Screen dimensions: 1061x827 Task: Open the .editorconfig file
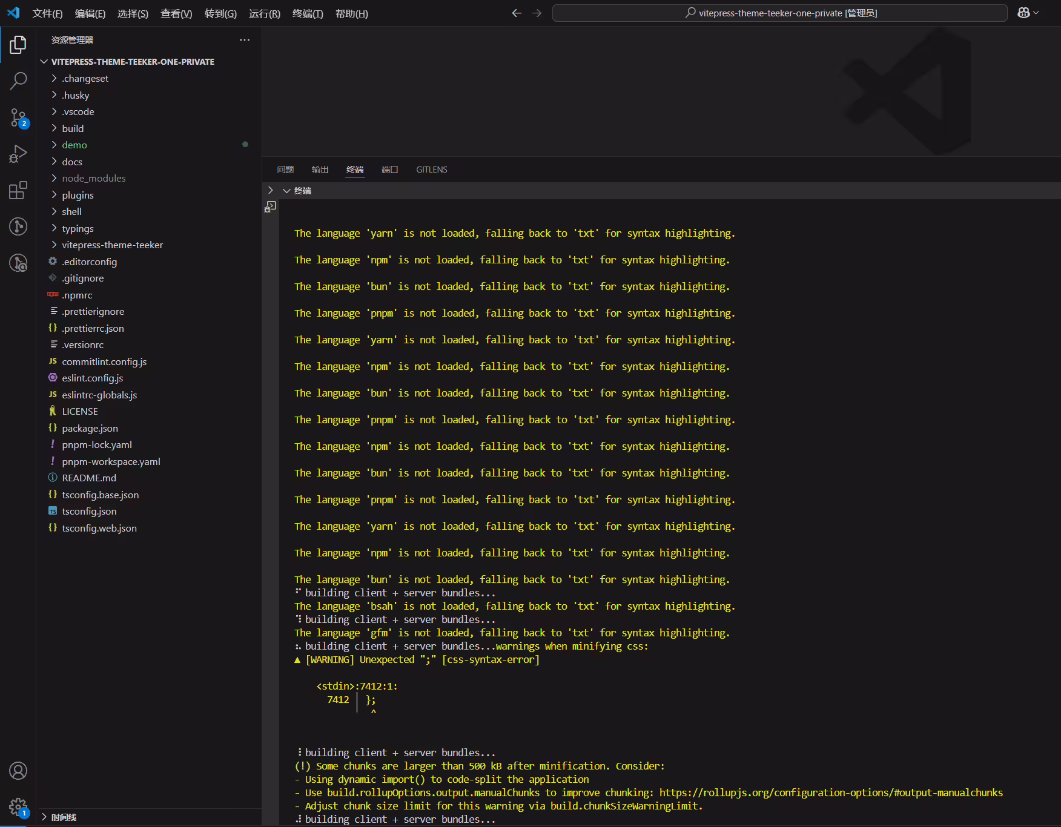tap(89, 262)
